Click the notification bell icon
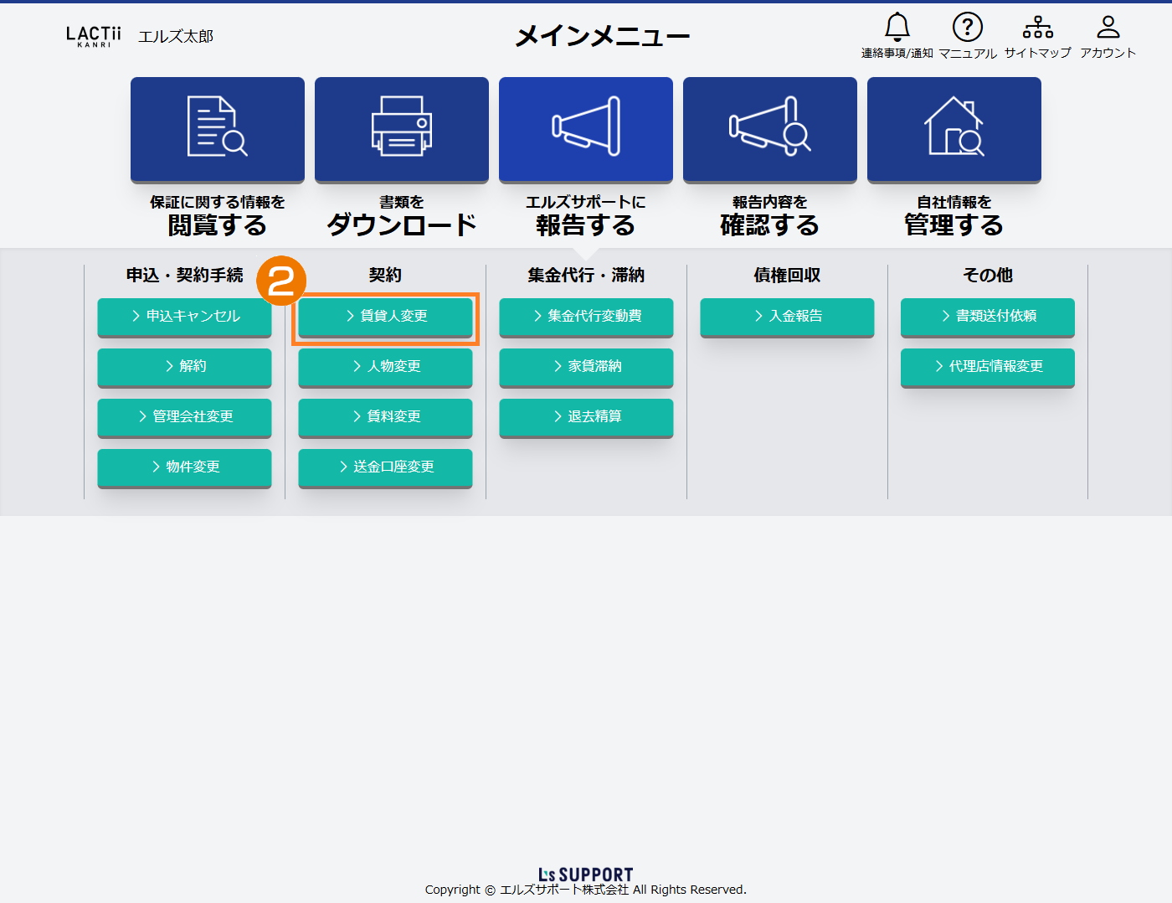 click(897, 28)
